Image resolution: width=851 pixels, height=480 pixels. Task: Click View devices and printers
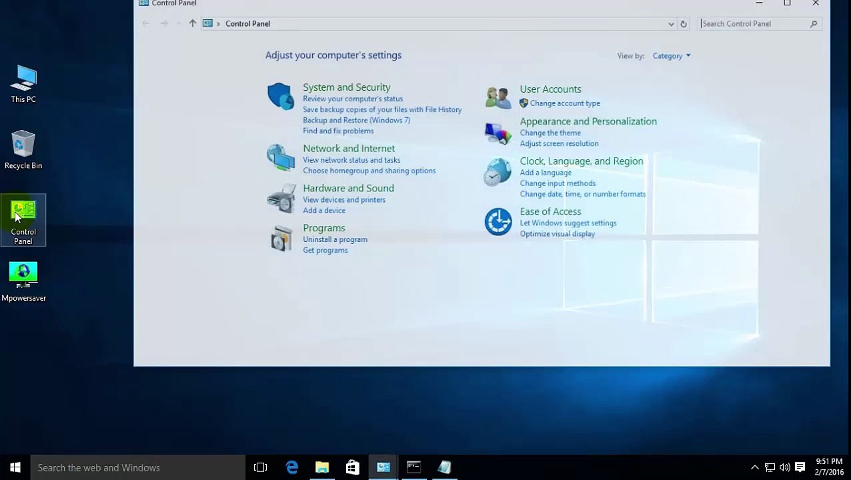point(344,200)
